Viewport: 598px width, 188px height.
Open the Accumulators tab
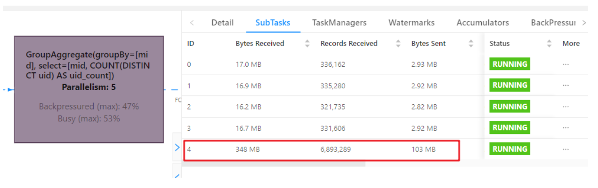pos(483,23)
